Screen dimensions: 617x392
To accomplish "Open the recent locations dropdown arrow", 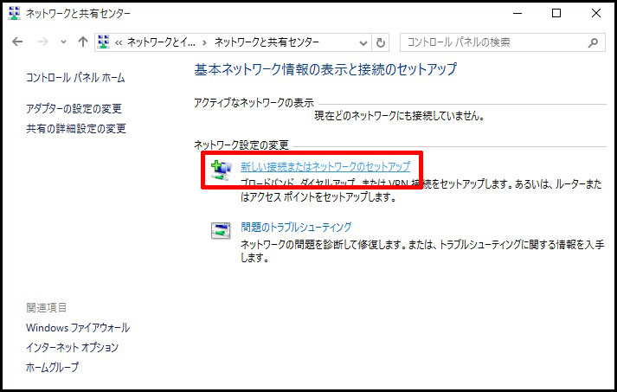I will [x=61, y=42].
